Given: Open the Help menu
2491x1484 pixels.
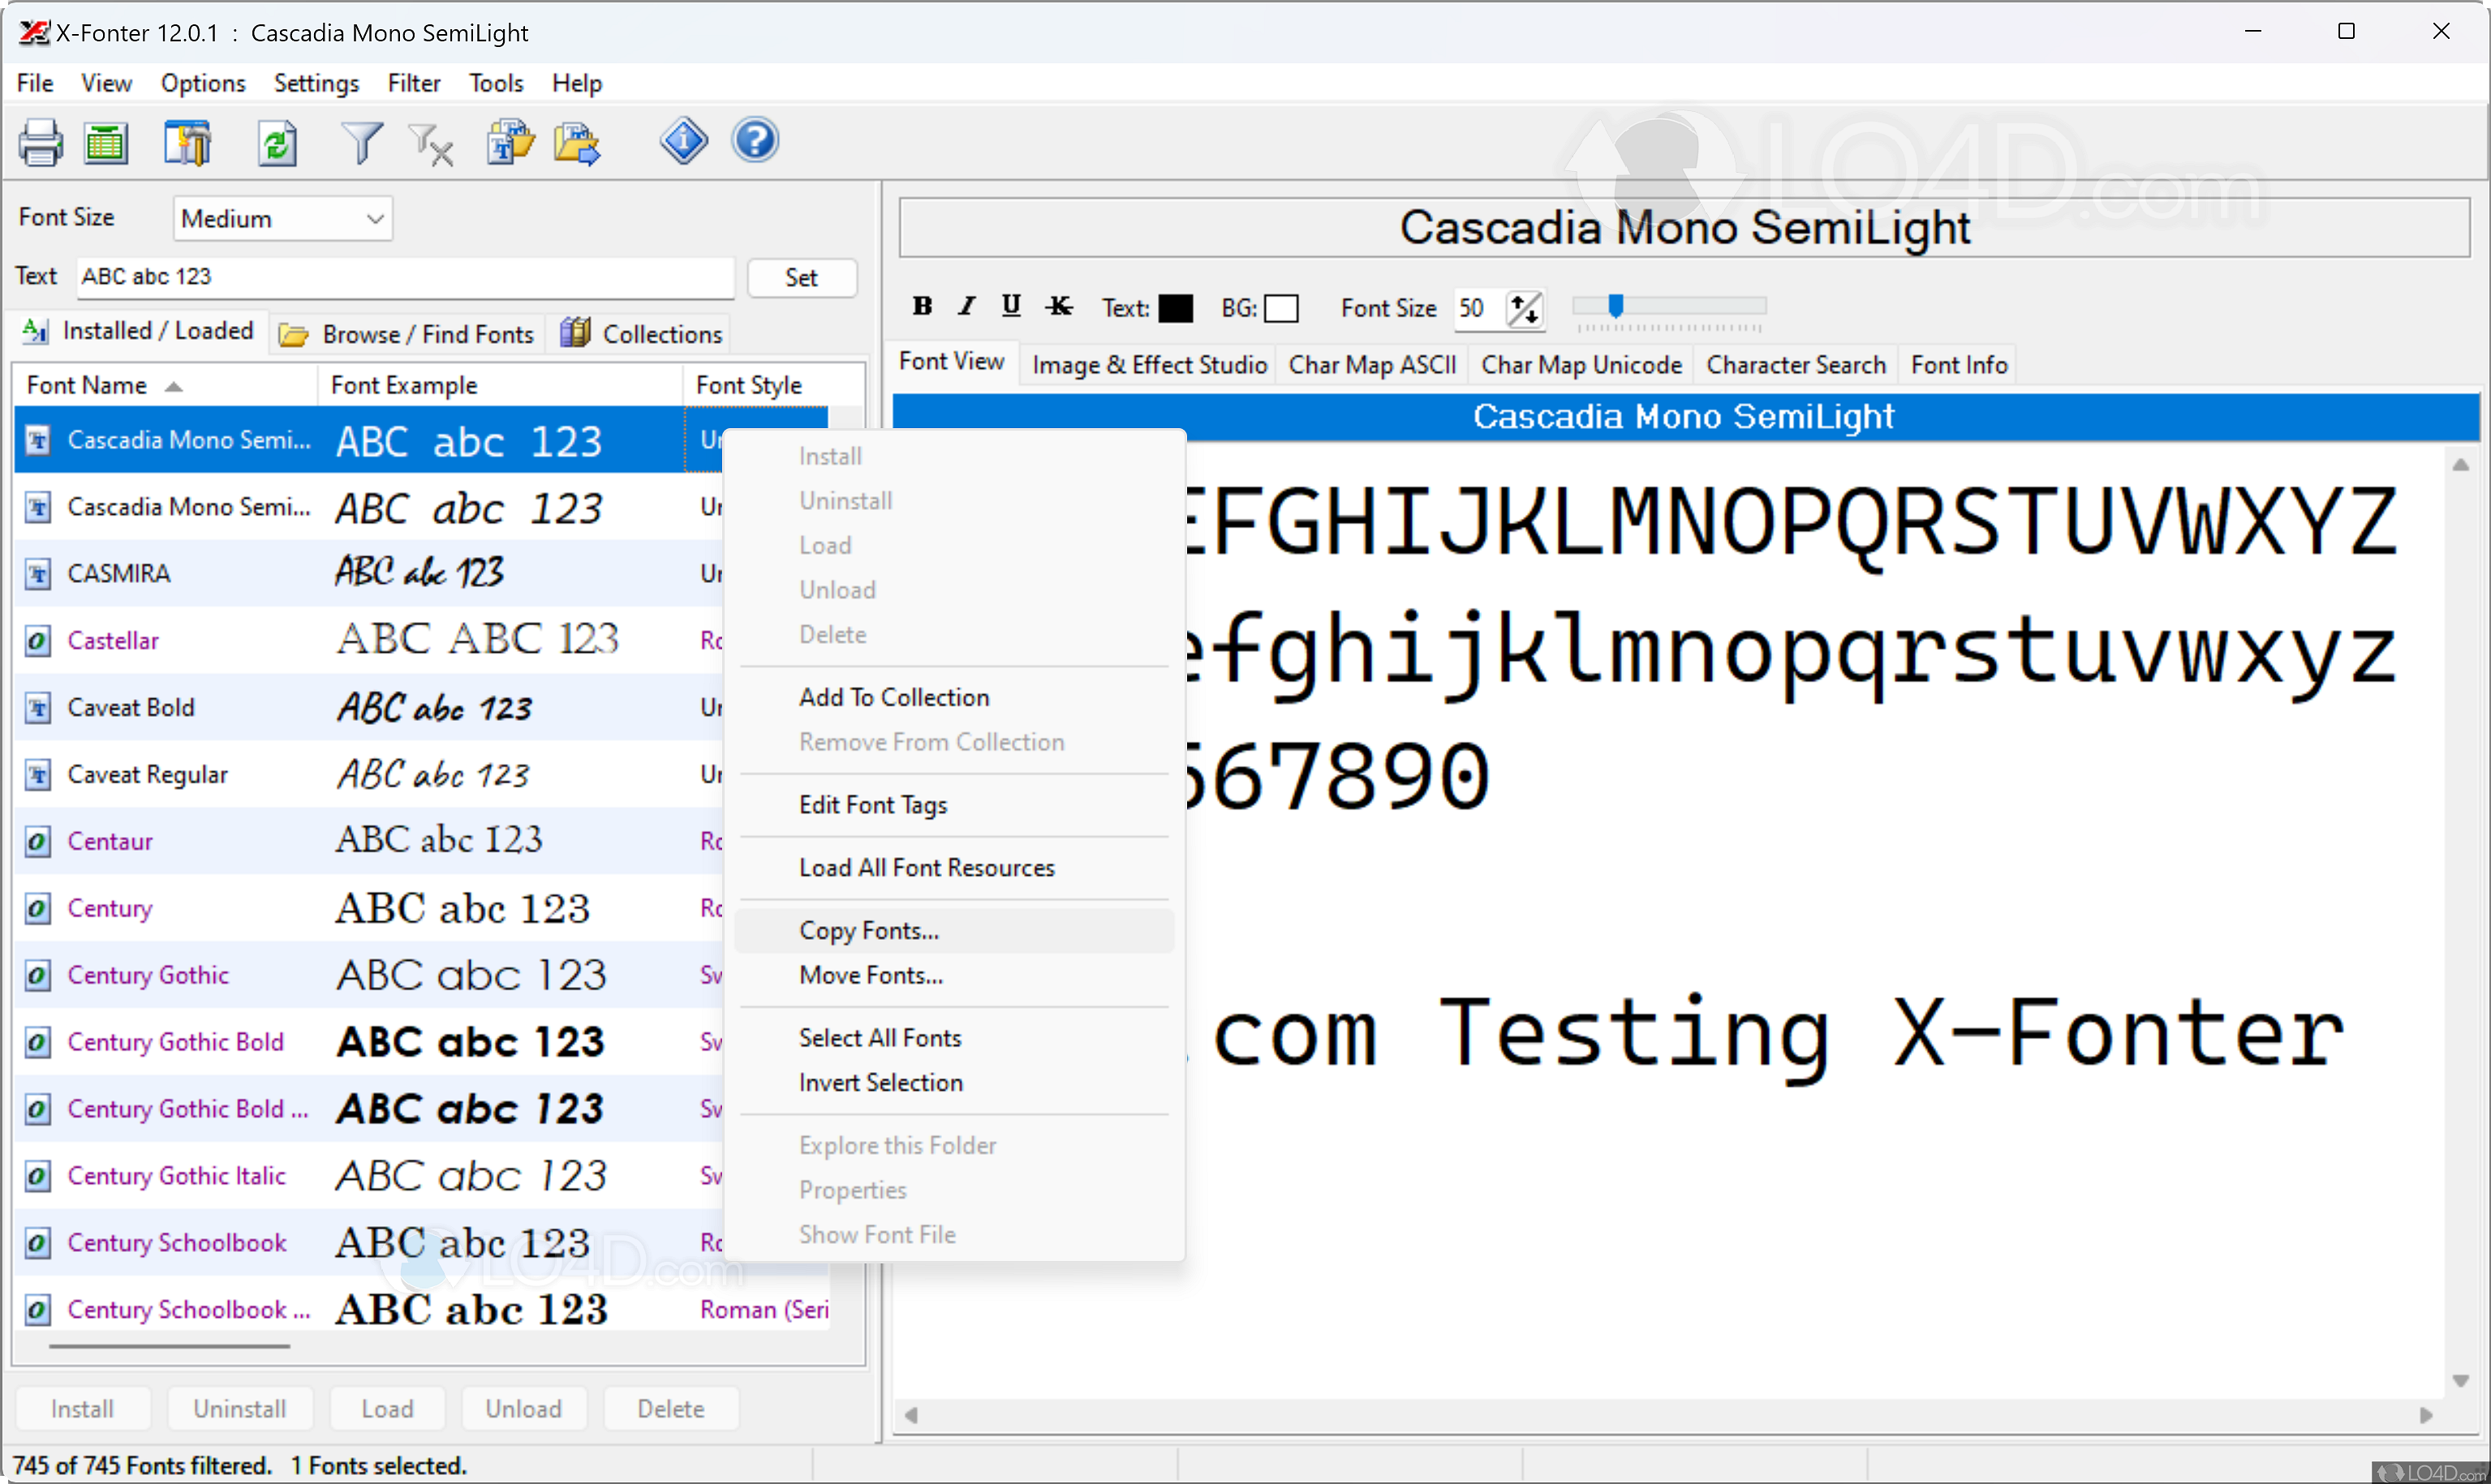Looking at the screenshot, I should [577, 83].
